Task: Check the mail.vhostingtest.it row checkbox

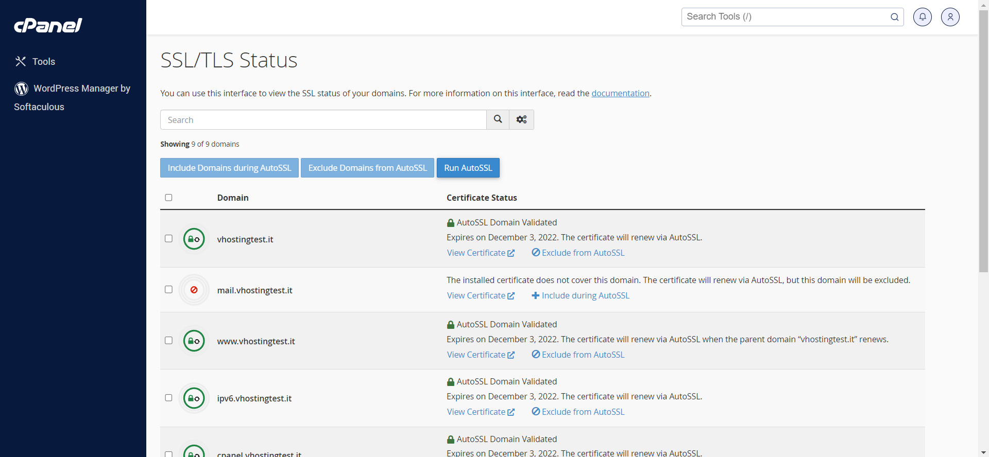Action: click(x=168, y=290)
